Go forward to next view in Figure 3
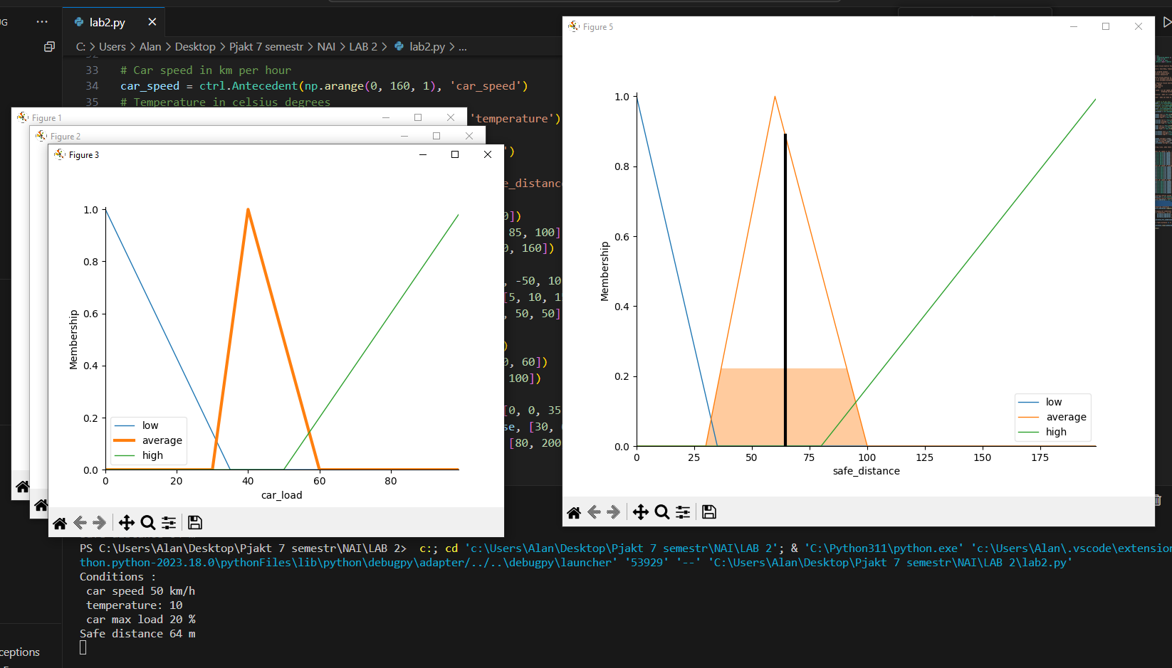The height and width of the screenshot is (668, 1172). 99,522
